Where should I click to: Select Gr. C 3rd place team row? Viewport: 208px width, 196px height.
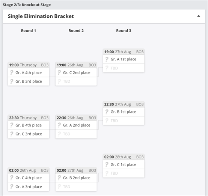tap(29, 134)
